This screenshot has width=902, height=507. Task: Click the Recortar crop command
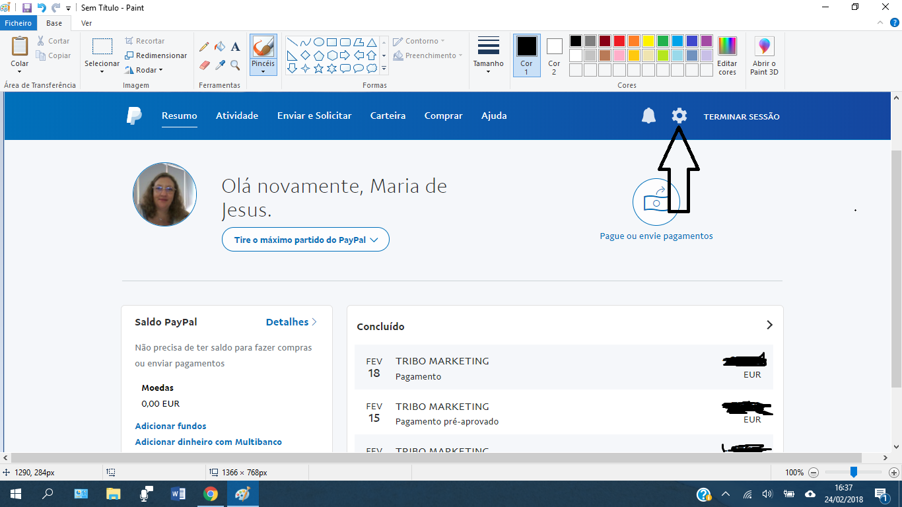click(144, 41)
